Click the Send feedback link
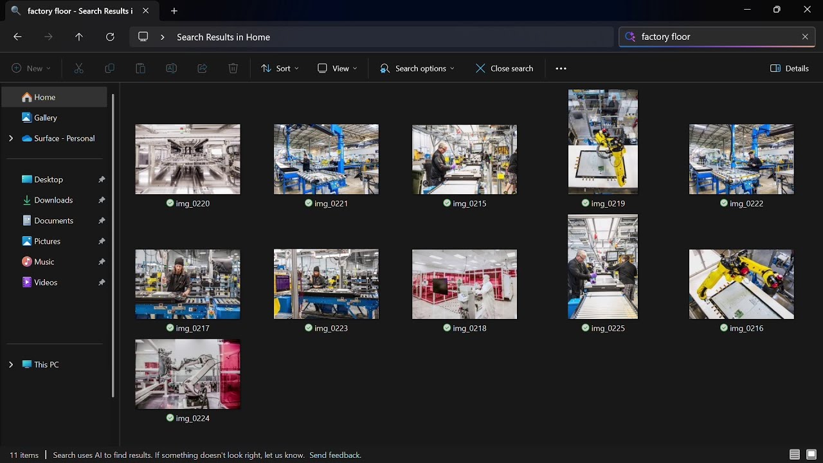The image size is (823, 463). 335,455
